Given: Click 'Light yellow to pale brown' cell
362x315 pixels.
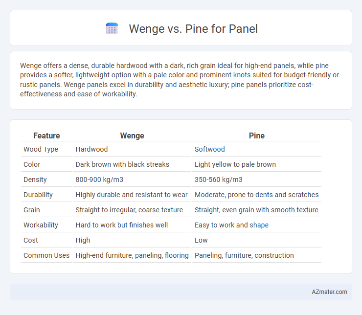Looking at the screenshot, I should point(235,164).
